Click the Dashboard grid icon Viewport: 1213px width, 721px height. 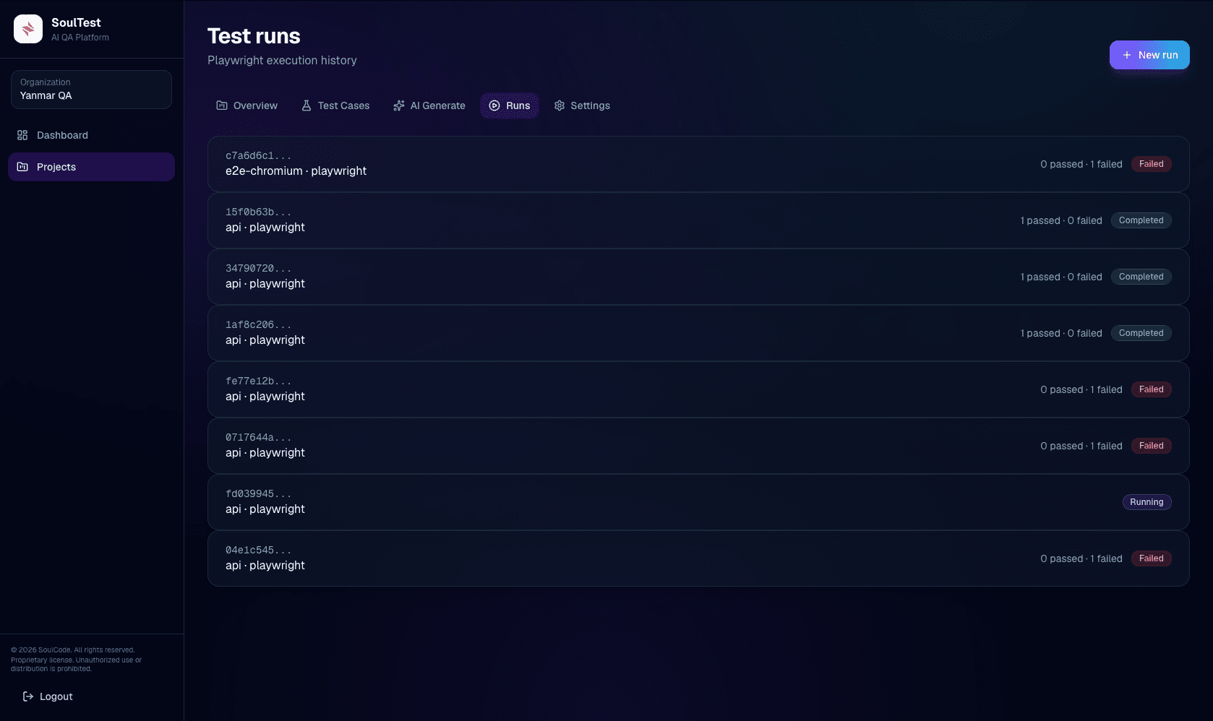click(x=22, y=135)
